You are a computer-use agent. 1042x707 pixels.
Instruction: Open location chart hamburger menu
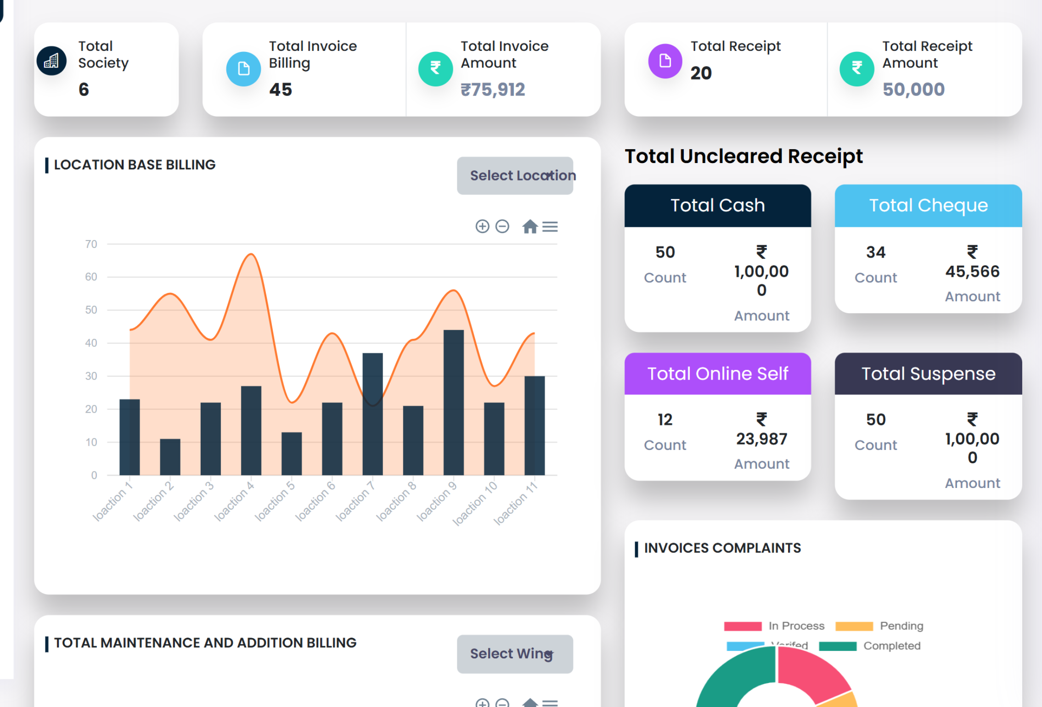pos(550,226)
